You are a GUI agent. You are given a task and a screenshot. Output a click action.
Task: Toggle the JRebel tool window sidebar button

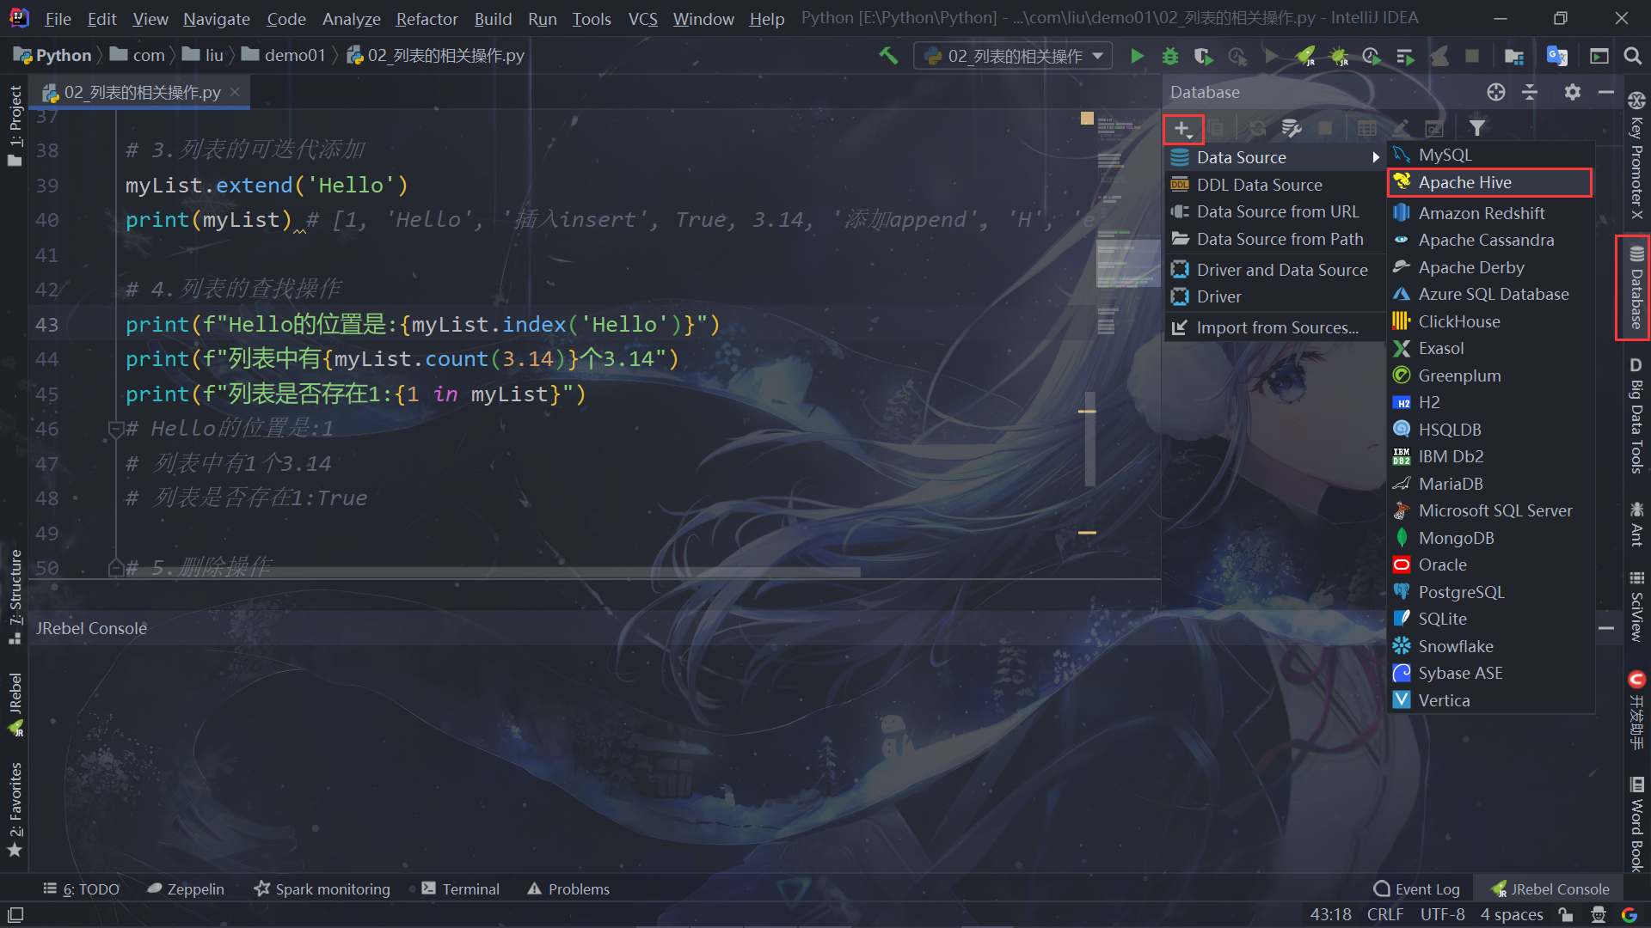(15, 705)
